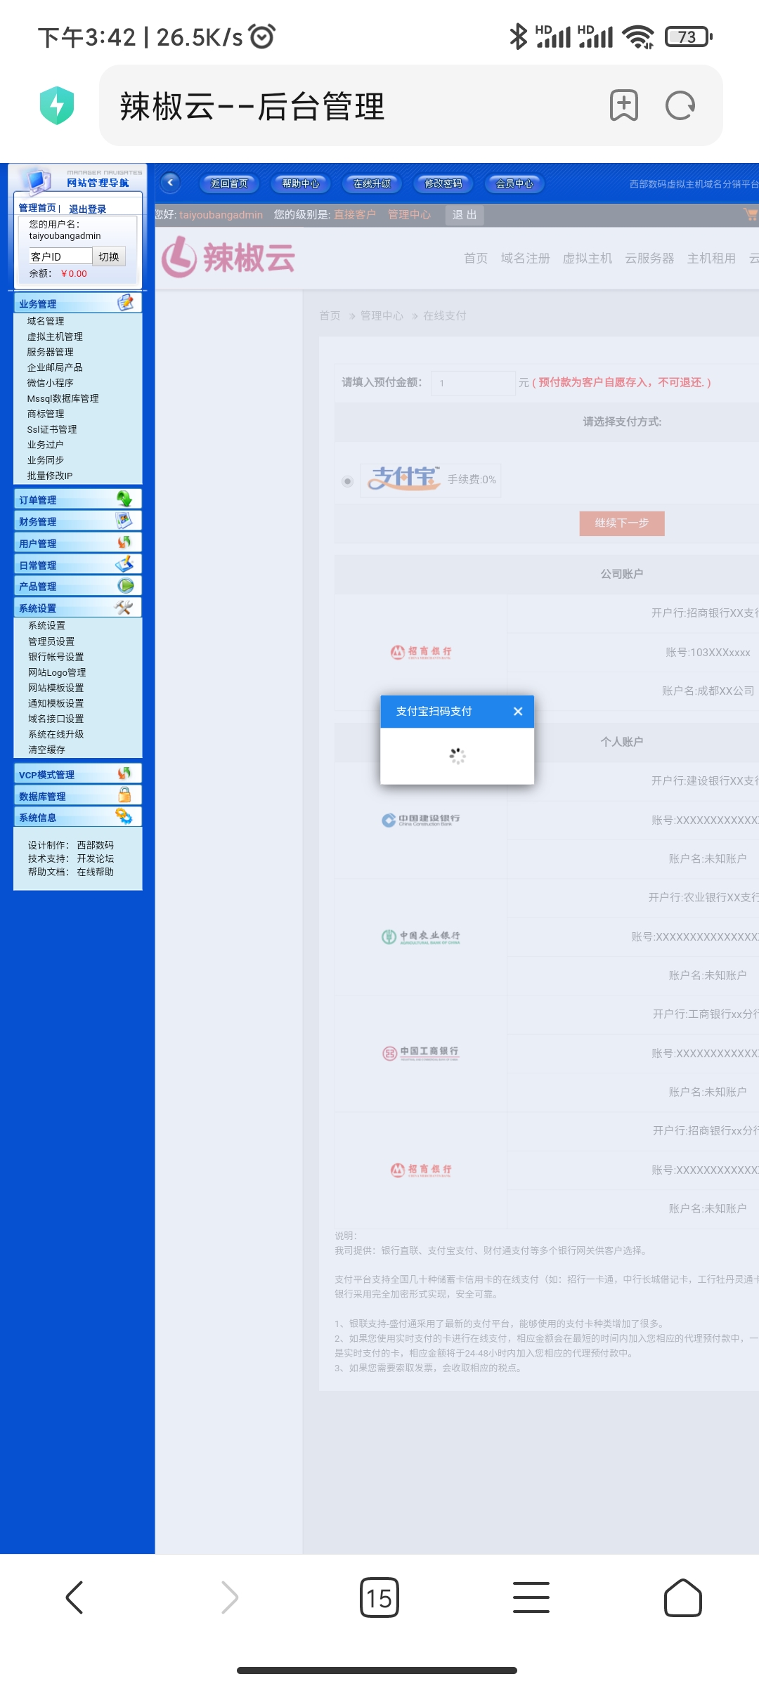Reload the page with refresh icon
The image size is (759, 1686).
pos(680,106)
